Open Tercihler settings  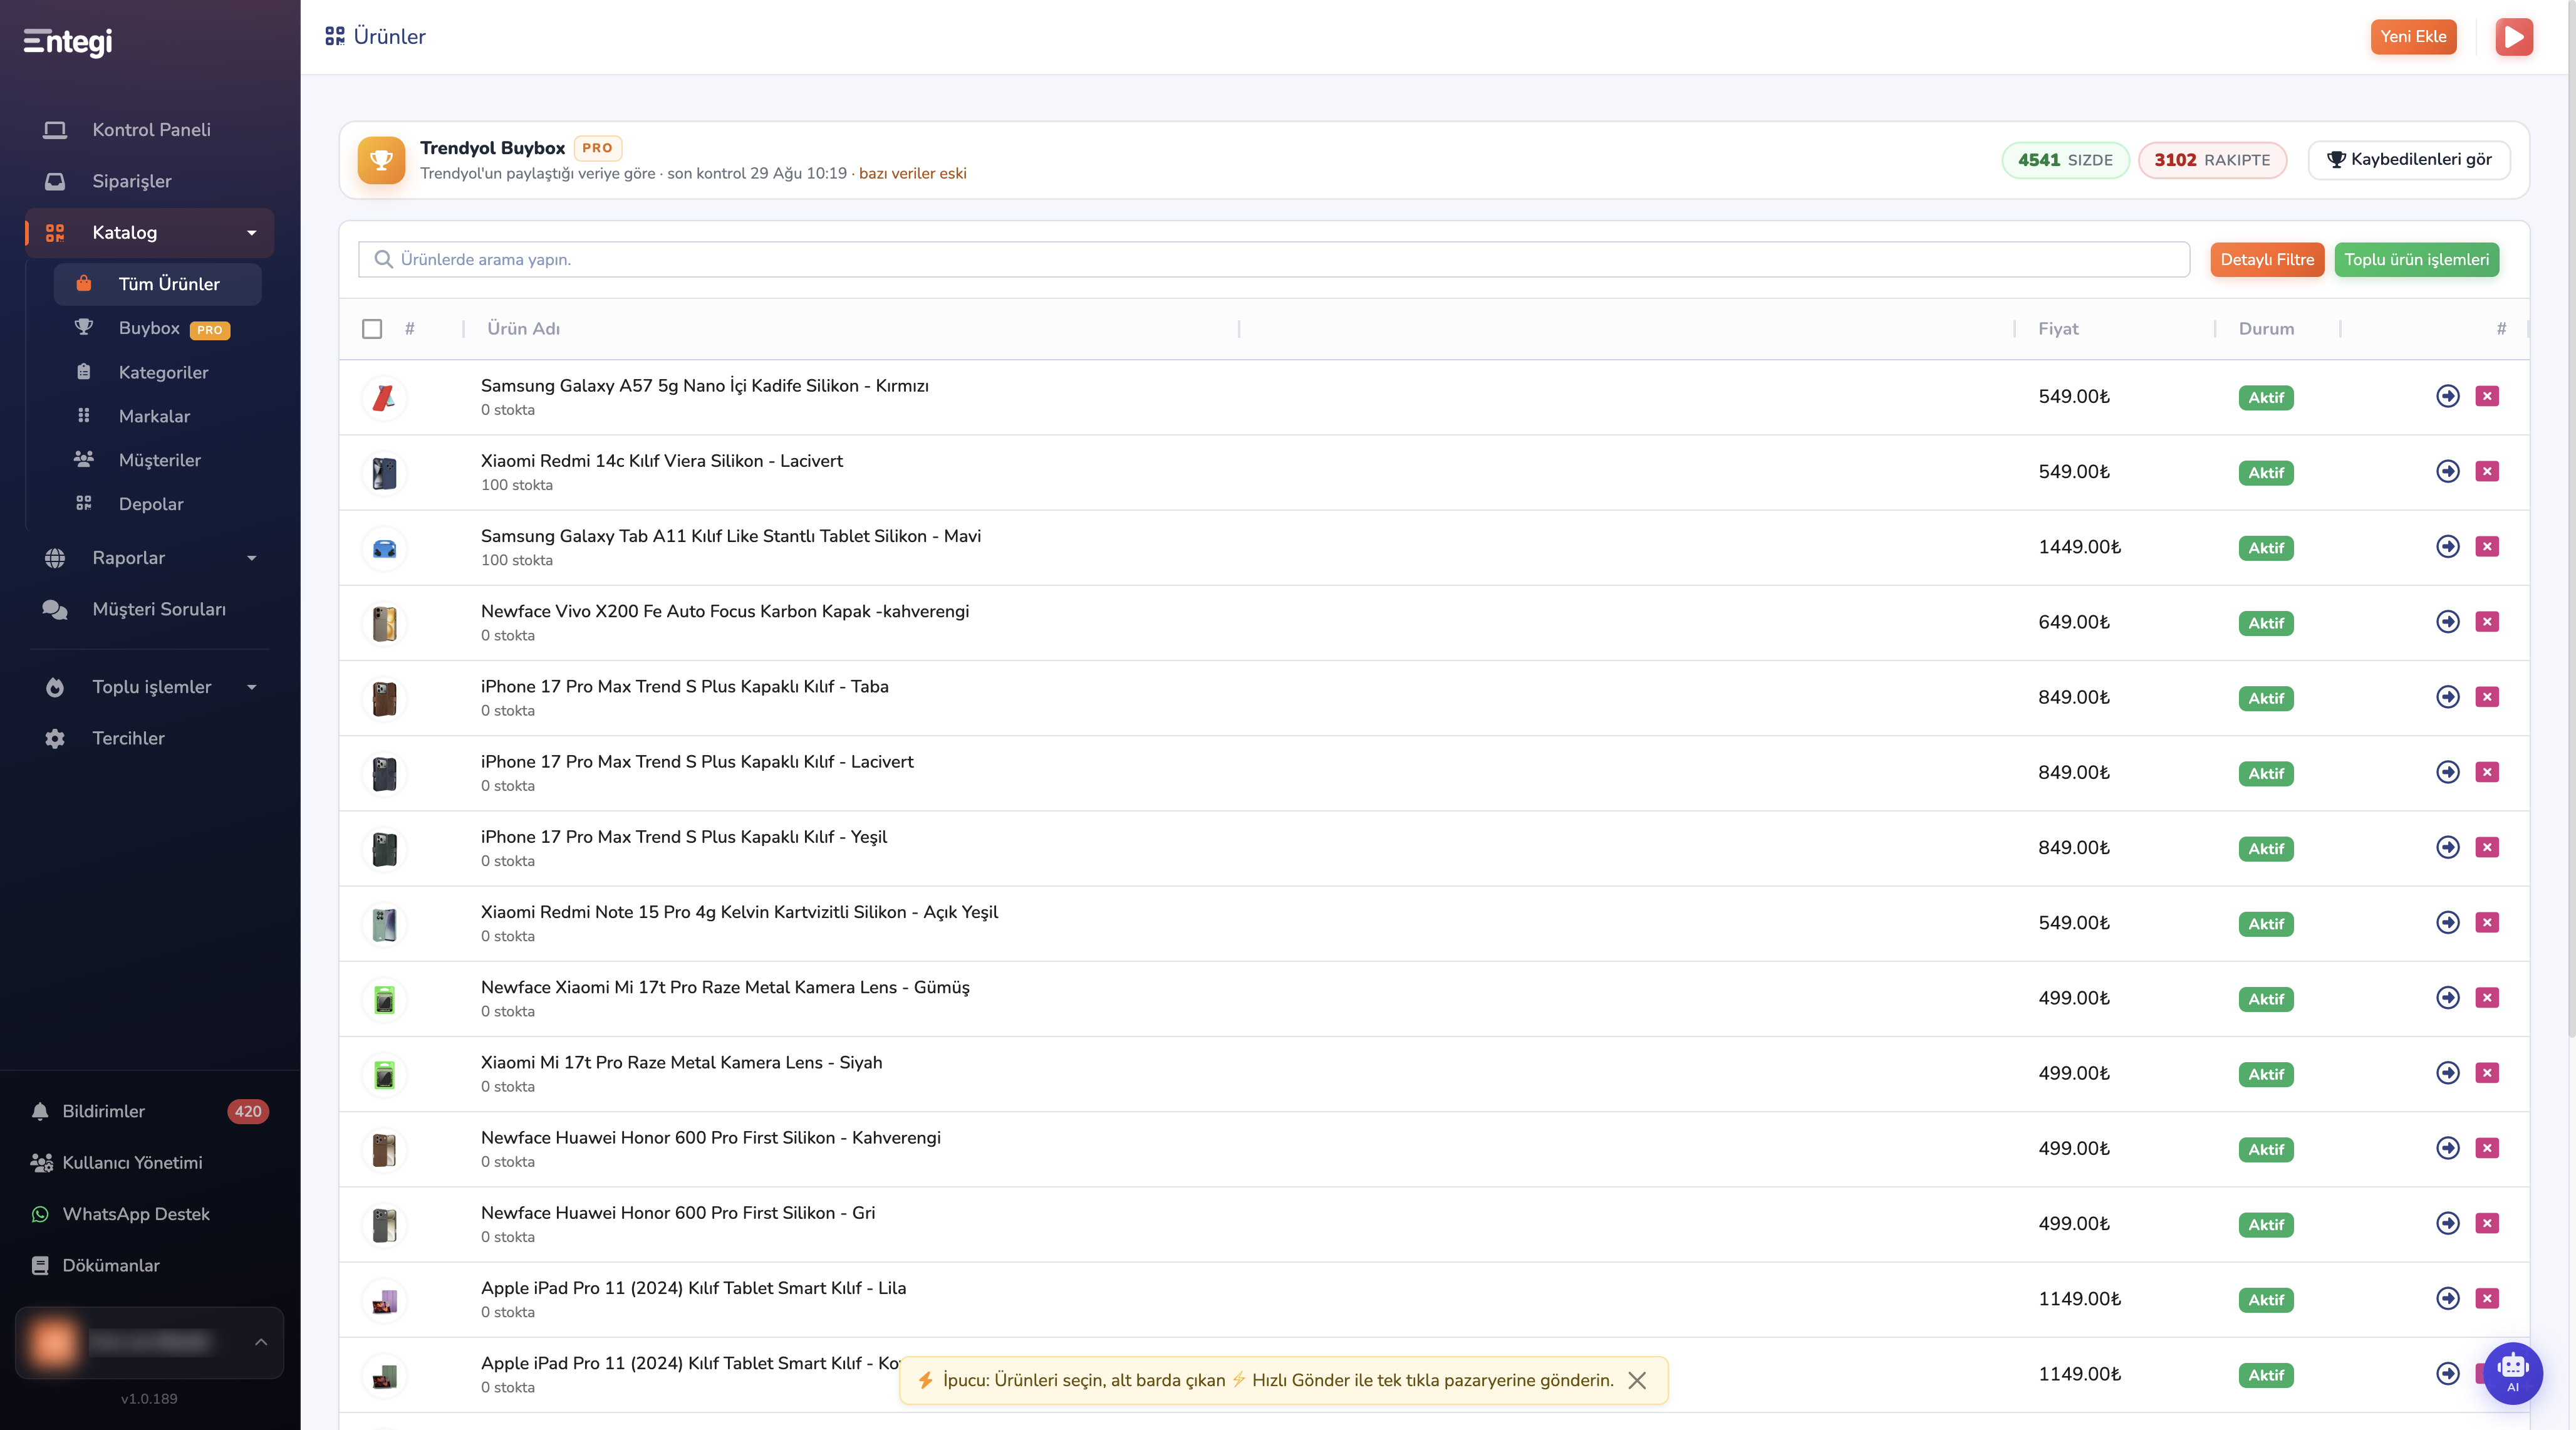150,738
